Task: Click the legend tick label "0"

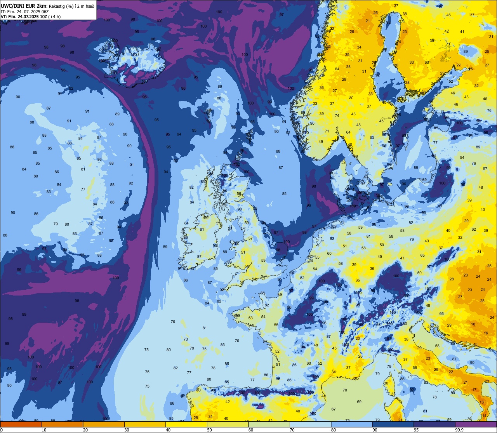Action: pos(1,430)
